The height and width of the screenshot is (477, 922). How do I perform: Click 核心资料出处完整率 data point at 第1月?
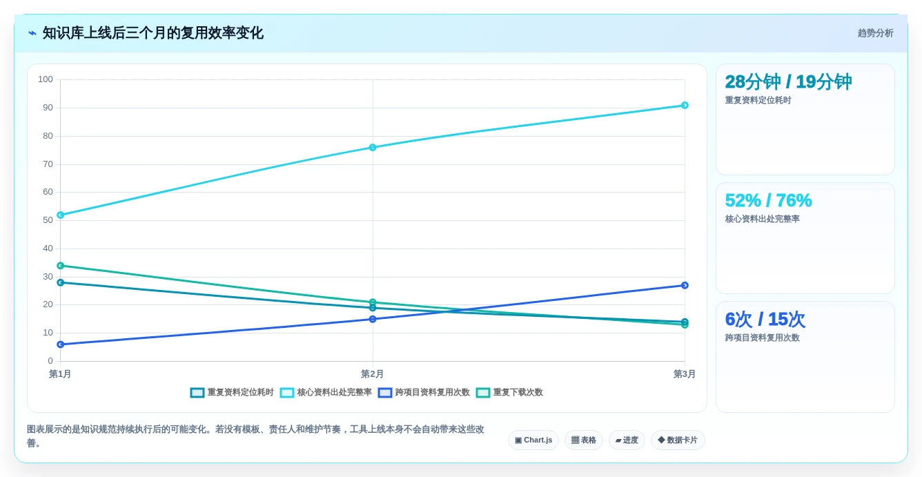point(61,215)
